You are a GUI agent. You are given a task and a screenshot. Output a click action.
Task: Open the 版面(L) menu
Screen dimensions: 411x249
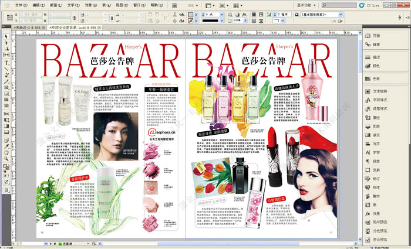click(x=56, y=5)
